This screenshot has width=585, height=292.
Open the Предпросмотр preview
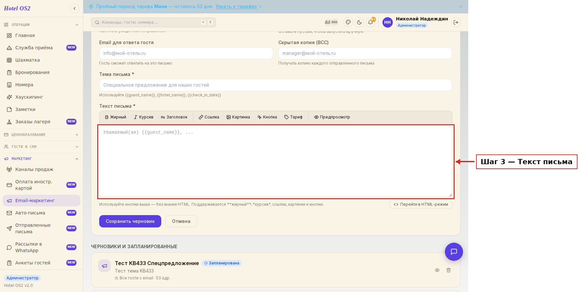[x=332, y=117]
